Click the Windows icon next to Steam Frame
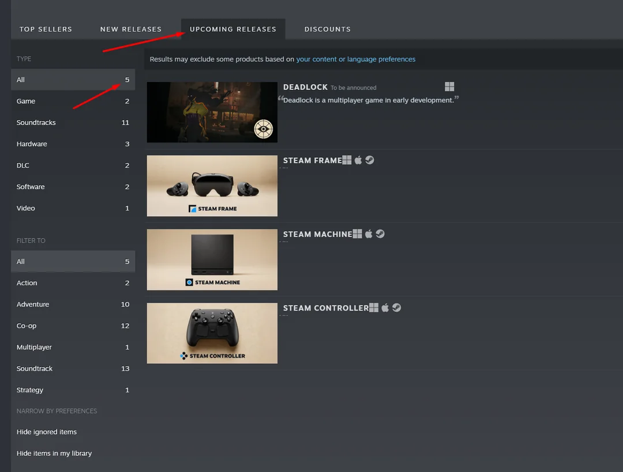 [347, 160]
